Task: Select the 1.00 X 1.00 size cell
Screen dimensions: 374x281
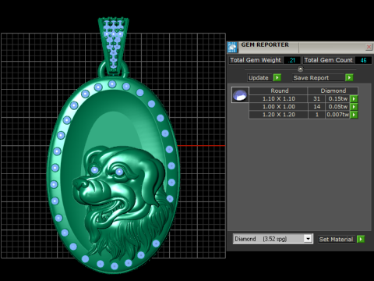Action: pyautogui.click(x=278, y=107)
